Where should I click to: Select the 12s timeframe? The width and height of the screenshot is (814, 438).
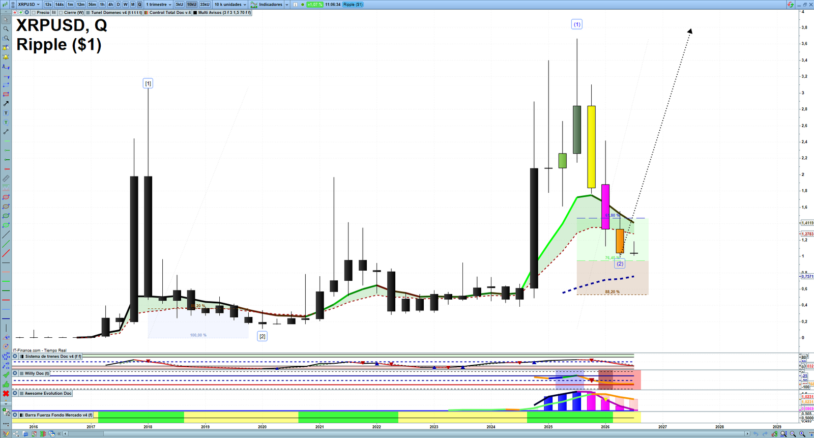coord(48,5)
